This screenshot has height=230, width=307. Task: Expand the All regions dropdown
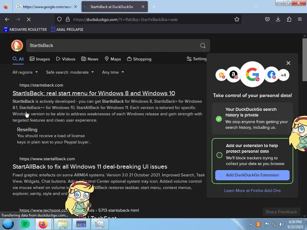pos(25,72)
